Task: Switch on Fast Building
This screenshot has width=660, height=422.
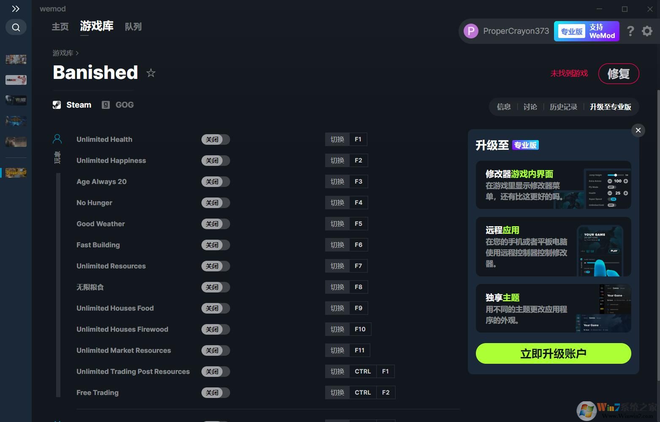Action: pyautogui.click(x=215, y=245)
